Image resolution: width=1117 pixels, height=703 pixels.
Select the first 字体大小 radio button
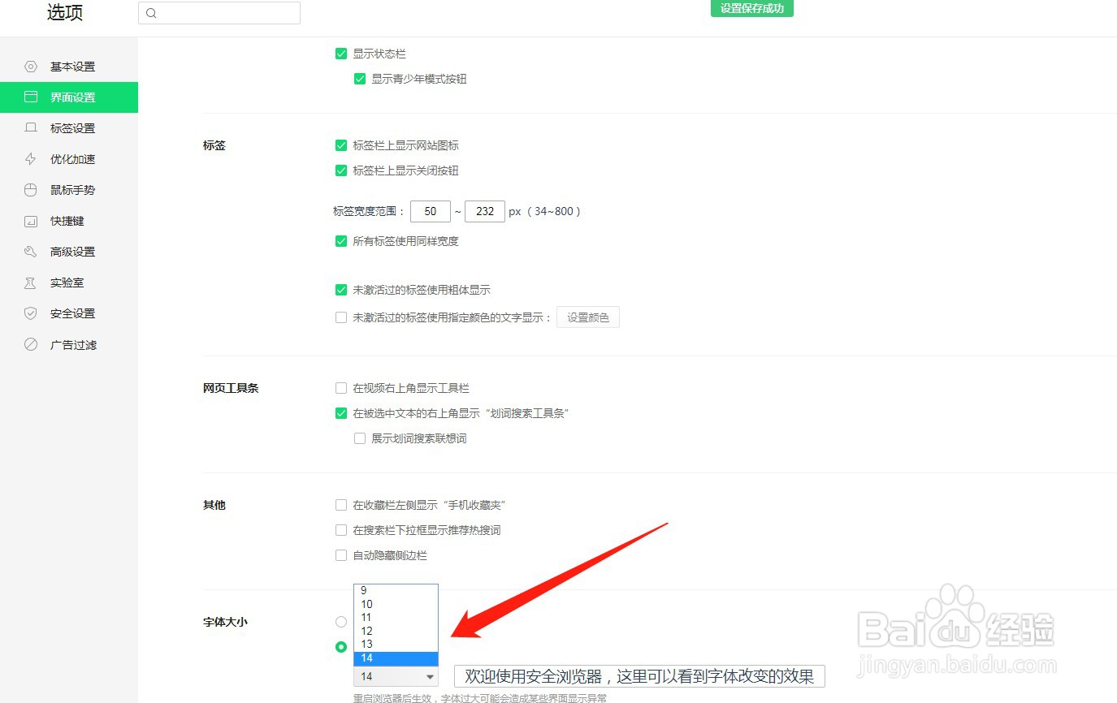341,621
